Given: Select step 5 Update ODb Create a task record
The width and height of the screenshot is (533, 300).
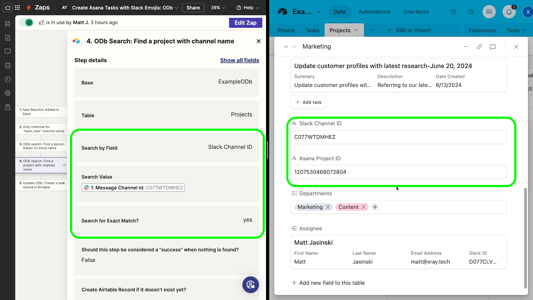Looking at the screenshot, I should coord(41,185).
